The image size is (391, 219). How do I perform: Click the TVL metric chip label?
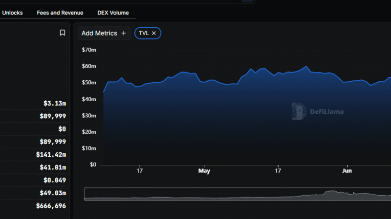point(144,33)
